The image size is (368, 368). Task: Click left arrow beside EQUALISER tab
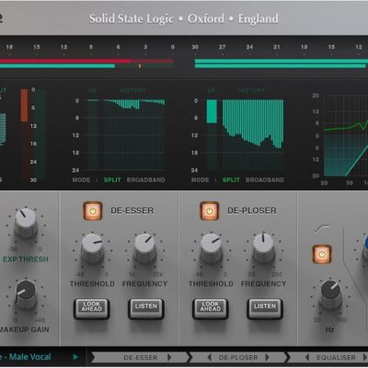point(307,357)
